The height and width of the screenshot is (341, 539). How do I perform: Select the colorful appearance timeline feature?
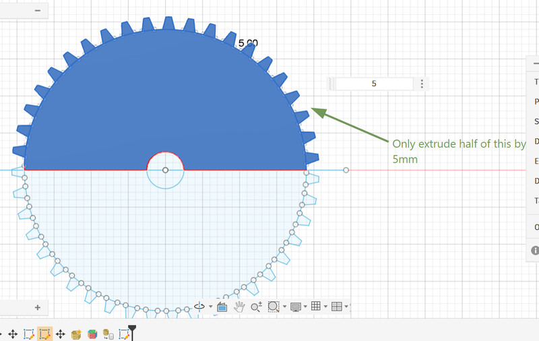(92, 334)
